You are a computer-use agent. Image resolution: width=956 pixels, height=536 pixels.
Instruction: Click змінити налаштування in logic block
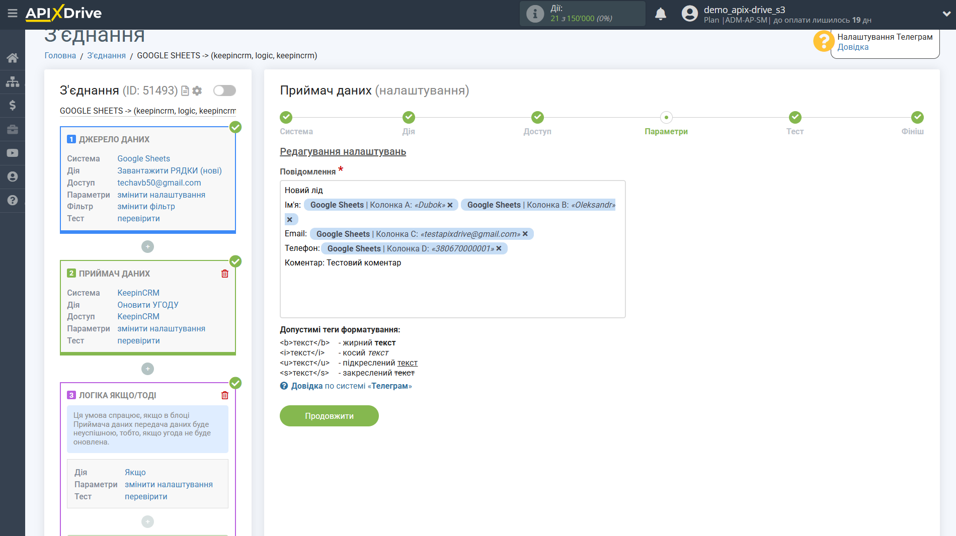[x=169, y=485]
